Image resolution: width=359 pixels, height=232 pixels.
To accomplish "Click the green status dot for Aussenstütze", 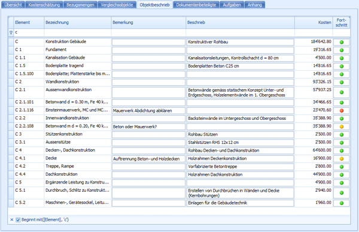I will coord(342,143).
